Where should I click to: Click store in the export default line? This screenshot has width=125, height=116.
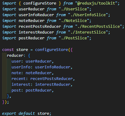[x=43, y=114]
